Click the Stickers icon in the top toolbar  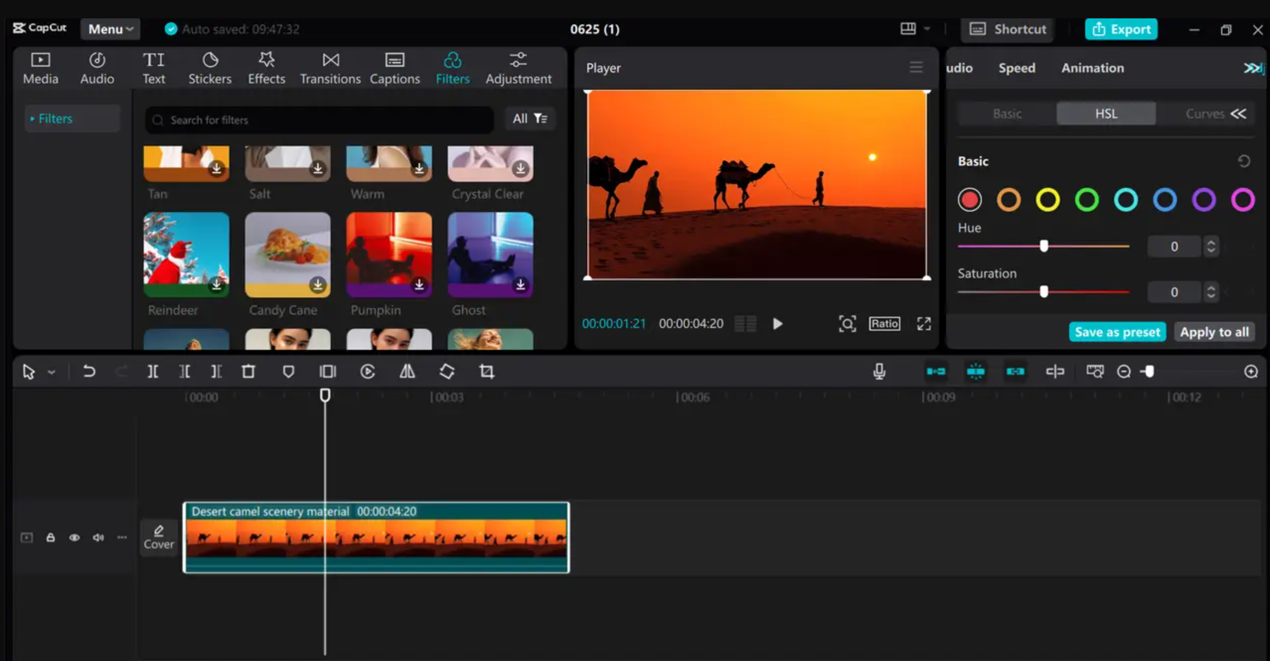coord(210,67)
